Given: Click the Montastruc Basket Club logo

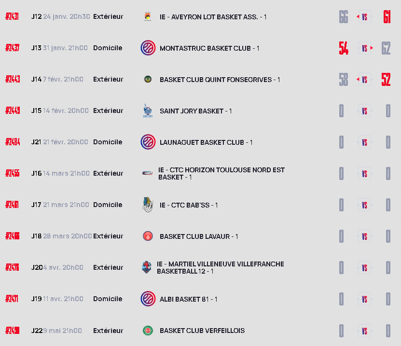Looking at the screenshot, I should (x=148, y=48).
